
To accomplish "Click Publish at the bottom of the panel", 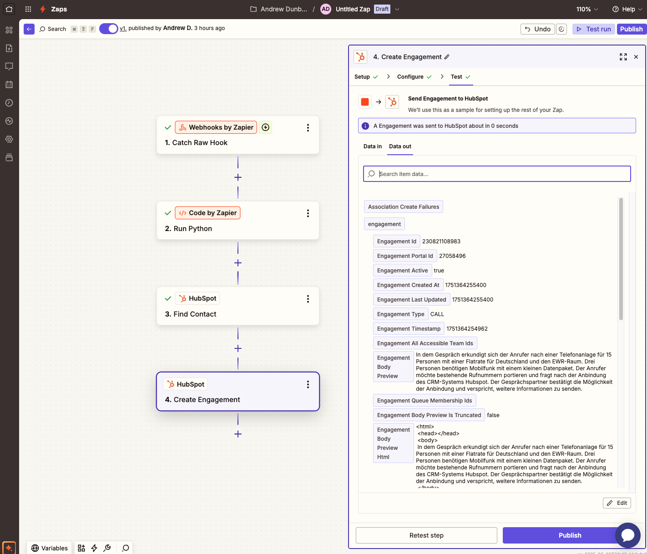I will (570, 535).
